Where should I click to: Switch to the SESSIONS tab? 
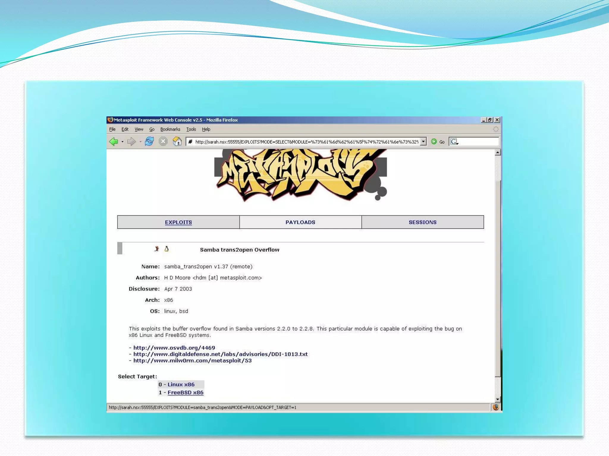click(x=423, y=222)
